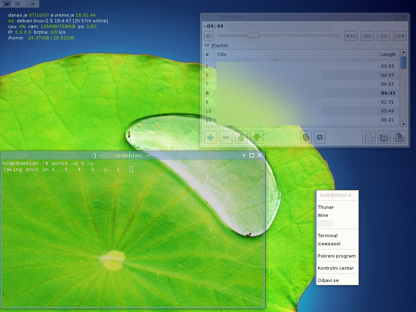Skip to the previous track
Screen dimensions: 416x312
pyautogui.click(x=351, y=35)
